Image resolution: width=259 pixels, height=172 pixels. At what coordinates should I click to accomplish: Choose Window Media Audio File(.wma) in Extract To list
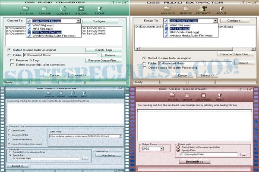tap(191, 36)
